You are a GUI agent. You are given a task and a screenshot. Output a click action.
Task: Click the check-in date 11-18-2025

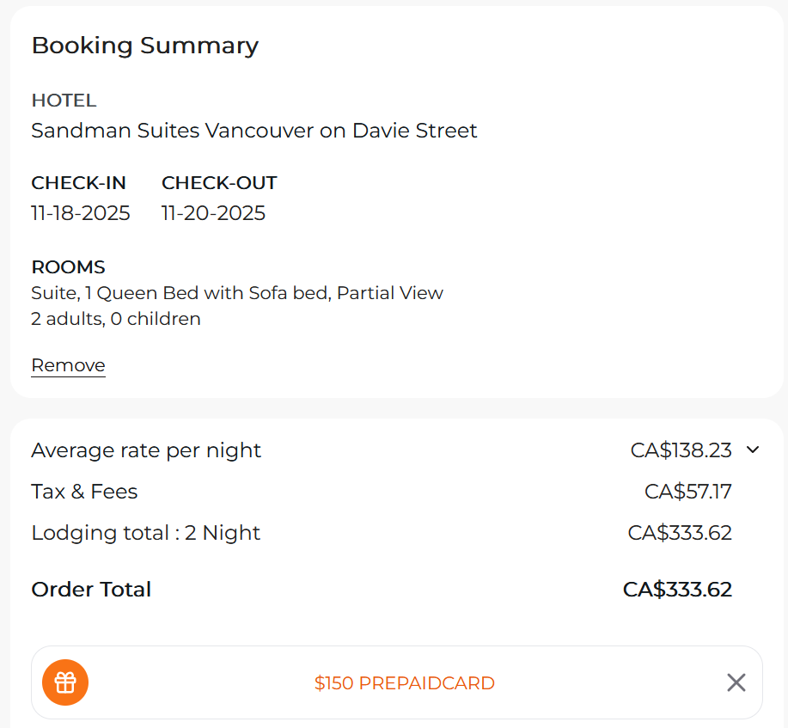(x=81, y=213)
